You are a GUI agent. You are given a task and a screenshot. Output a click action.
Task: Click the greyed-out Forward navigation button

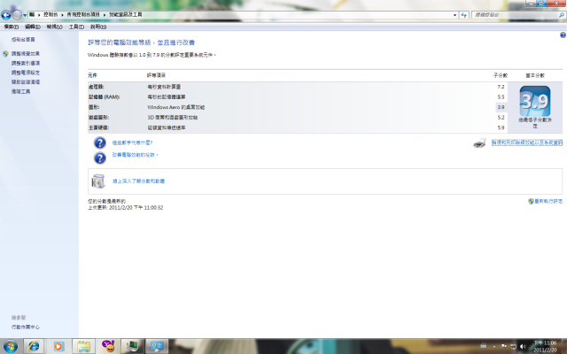(17, 15)
